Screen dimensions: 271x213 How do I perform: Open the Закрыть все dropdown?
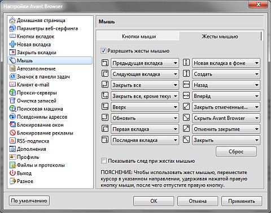(x=145, y=85)
